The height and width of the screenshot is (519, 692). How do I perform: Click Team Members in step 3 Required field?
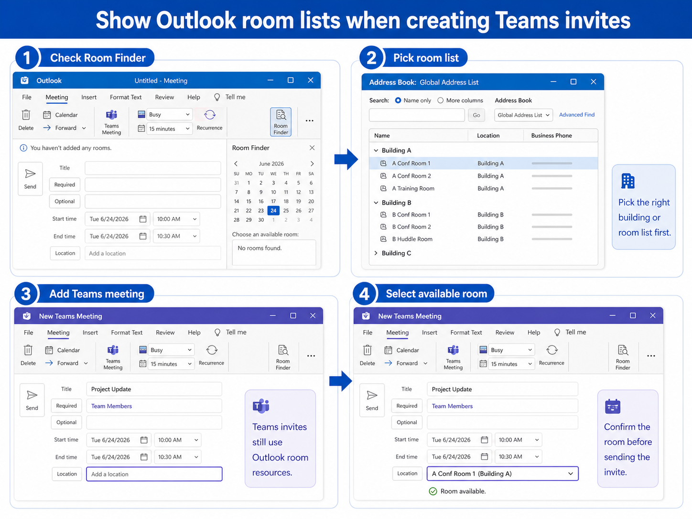111,406
